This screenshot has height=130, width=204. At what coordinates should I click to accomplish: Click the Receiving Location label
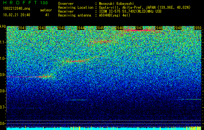click(x=76, y=7)
